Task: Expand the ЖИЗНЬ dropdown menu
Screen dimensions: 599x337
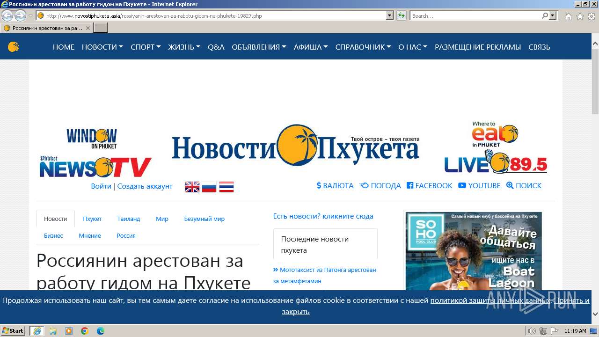Action: [x=184, y=47]
